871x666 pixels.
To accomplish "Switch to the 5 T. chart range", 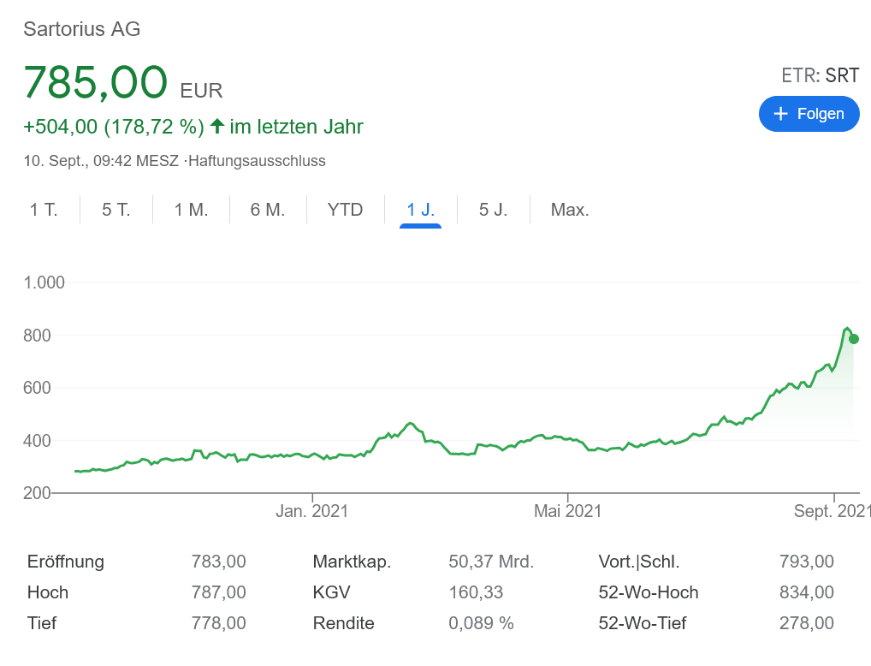I will [116, 210].
